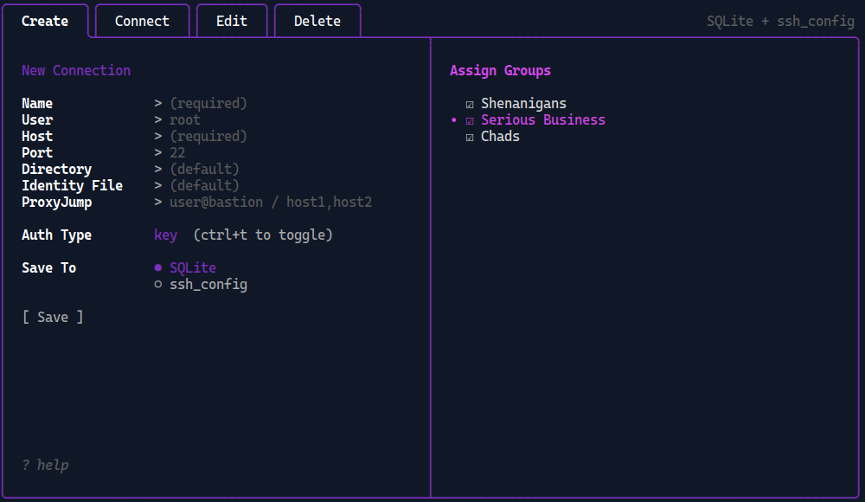Focus the Name input field
Screen dimensions: 865x502
pyautogui.click(x=208, y=103)
